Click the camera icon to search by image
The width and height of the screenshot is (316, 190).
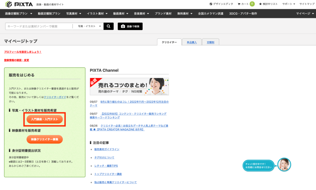[x=123, y=26]
